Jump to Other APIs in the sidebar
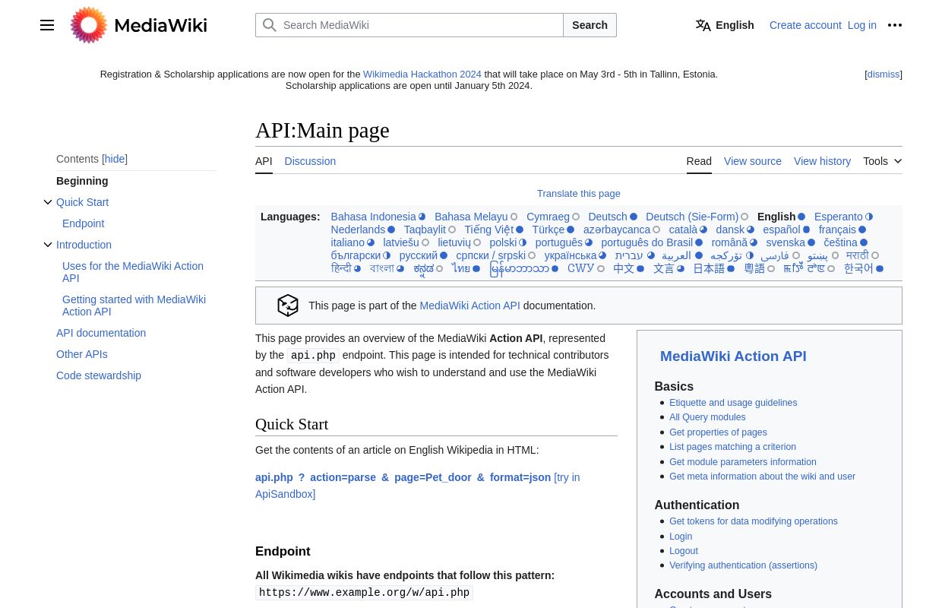The height and width of the screenshot is (608, 942). (x=82, y=354)
